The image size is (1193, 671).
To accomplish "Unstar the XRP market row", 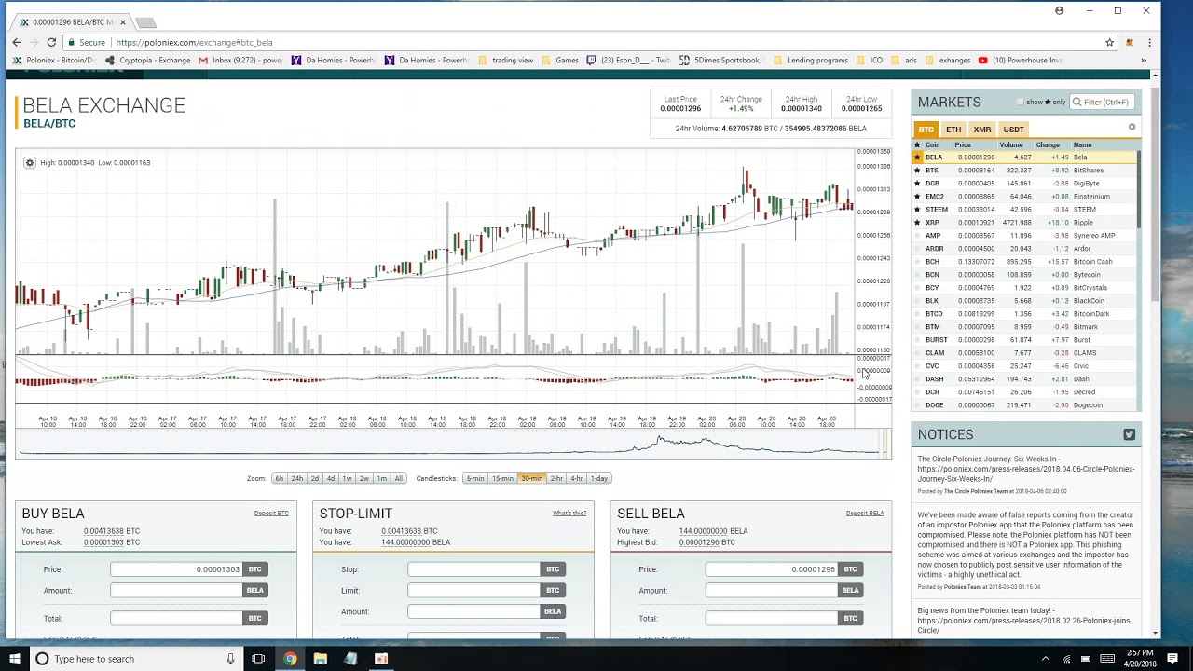I will [x=917, y=223].
